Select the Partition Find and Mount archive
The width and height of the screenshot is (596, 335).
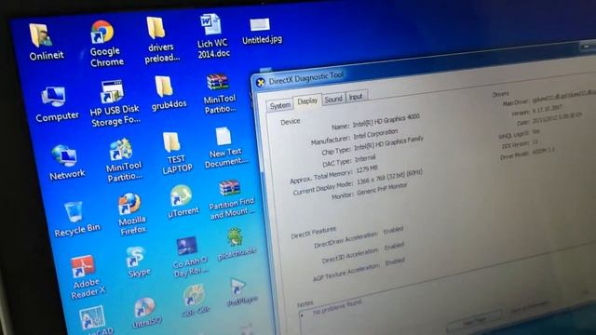[x=229, y=188]
